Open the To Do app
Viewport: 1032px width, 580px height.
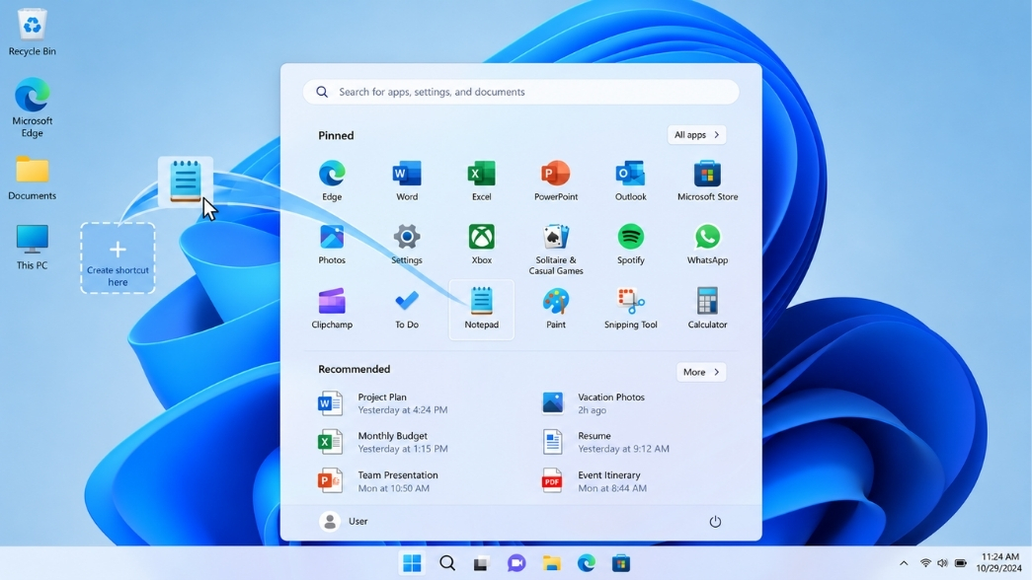[407, 309]
